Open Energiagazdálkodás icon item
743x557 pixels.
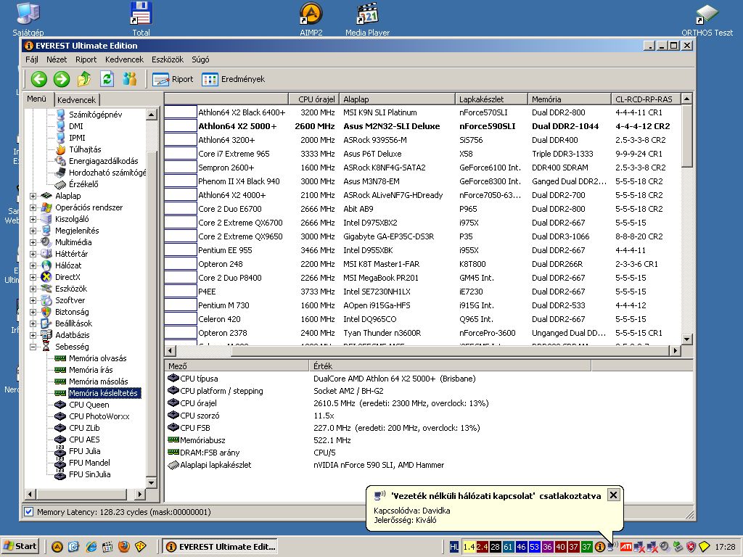click(x=60, y=161)
